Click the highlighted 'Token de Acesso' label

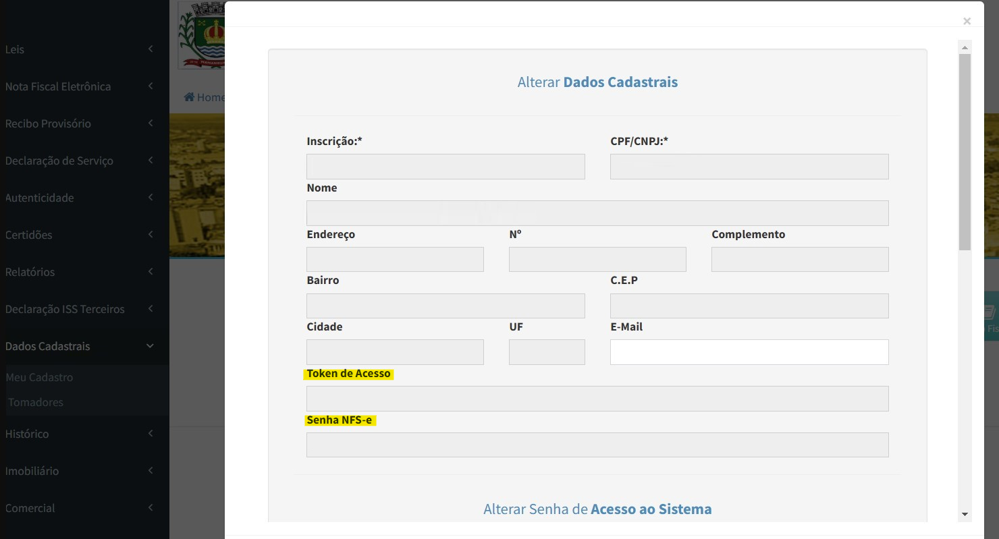pyautogui.click(x=348, y=374)
